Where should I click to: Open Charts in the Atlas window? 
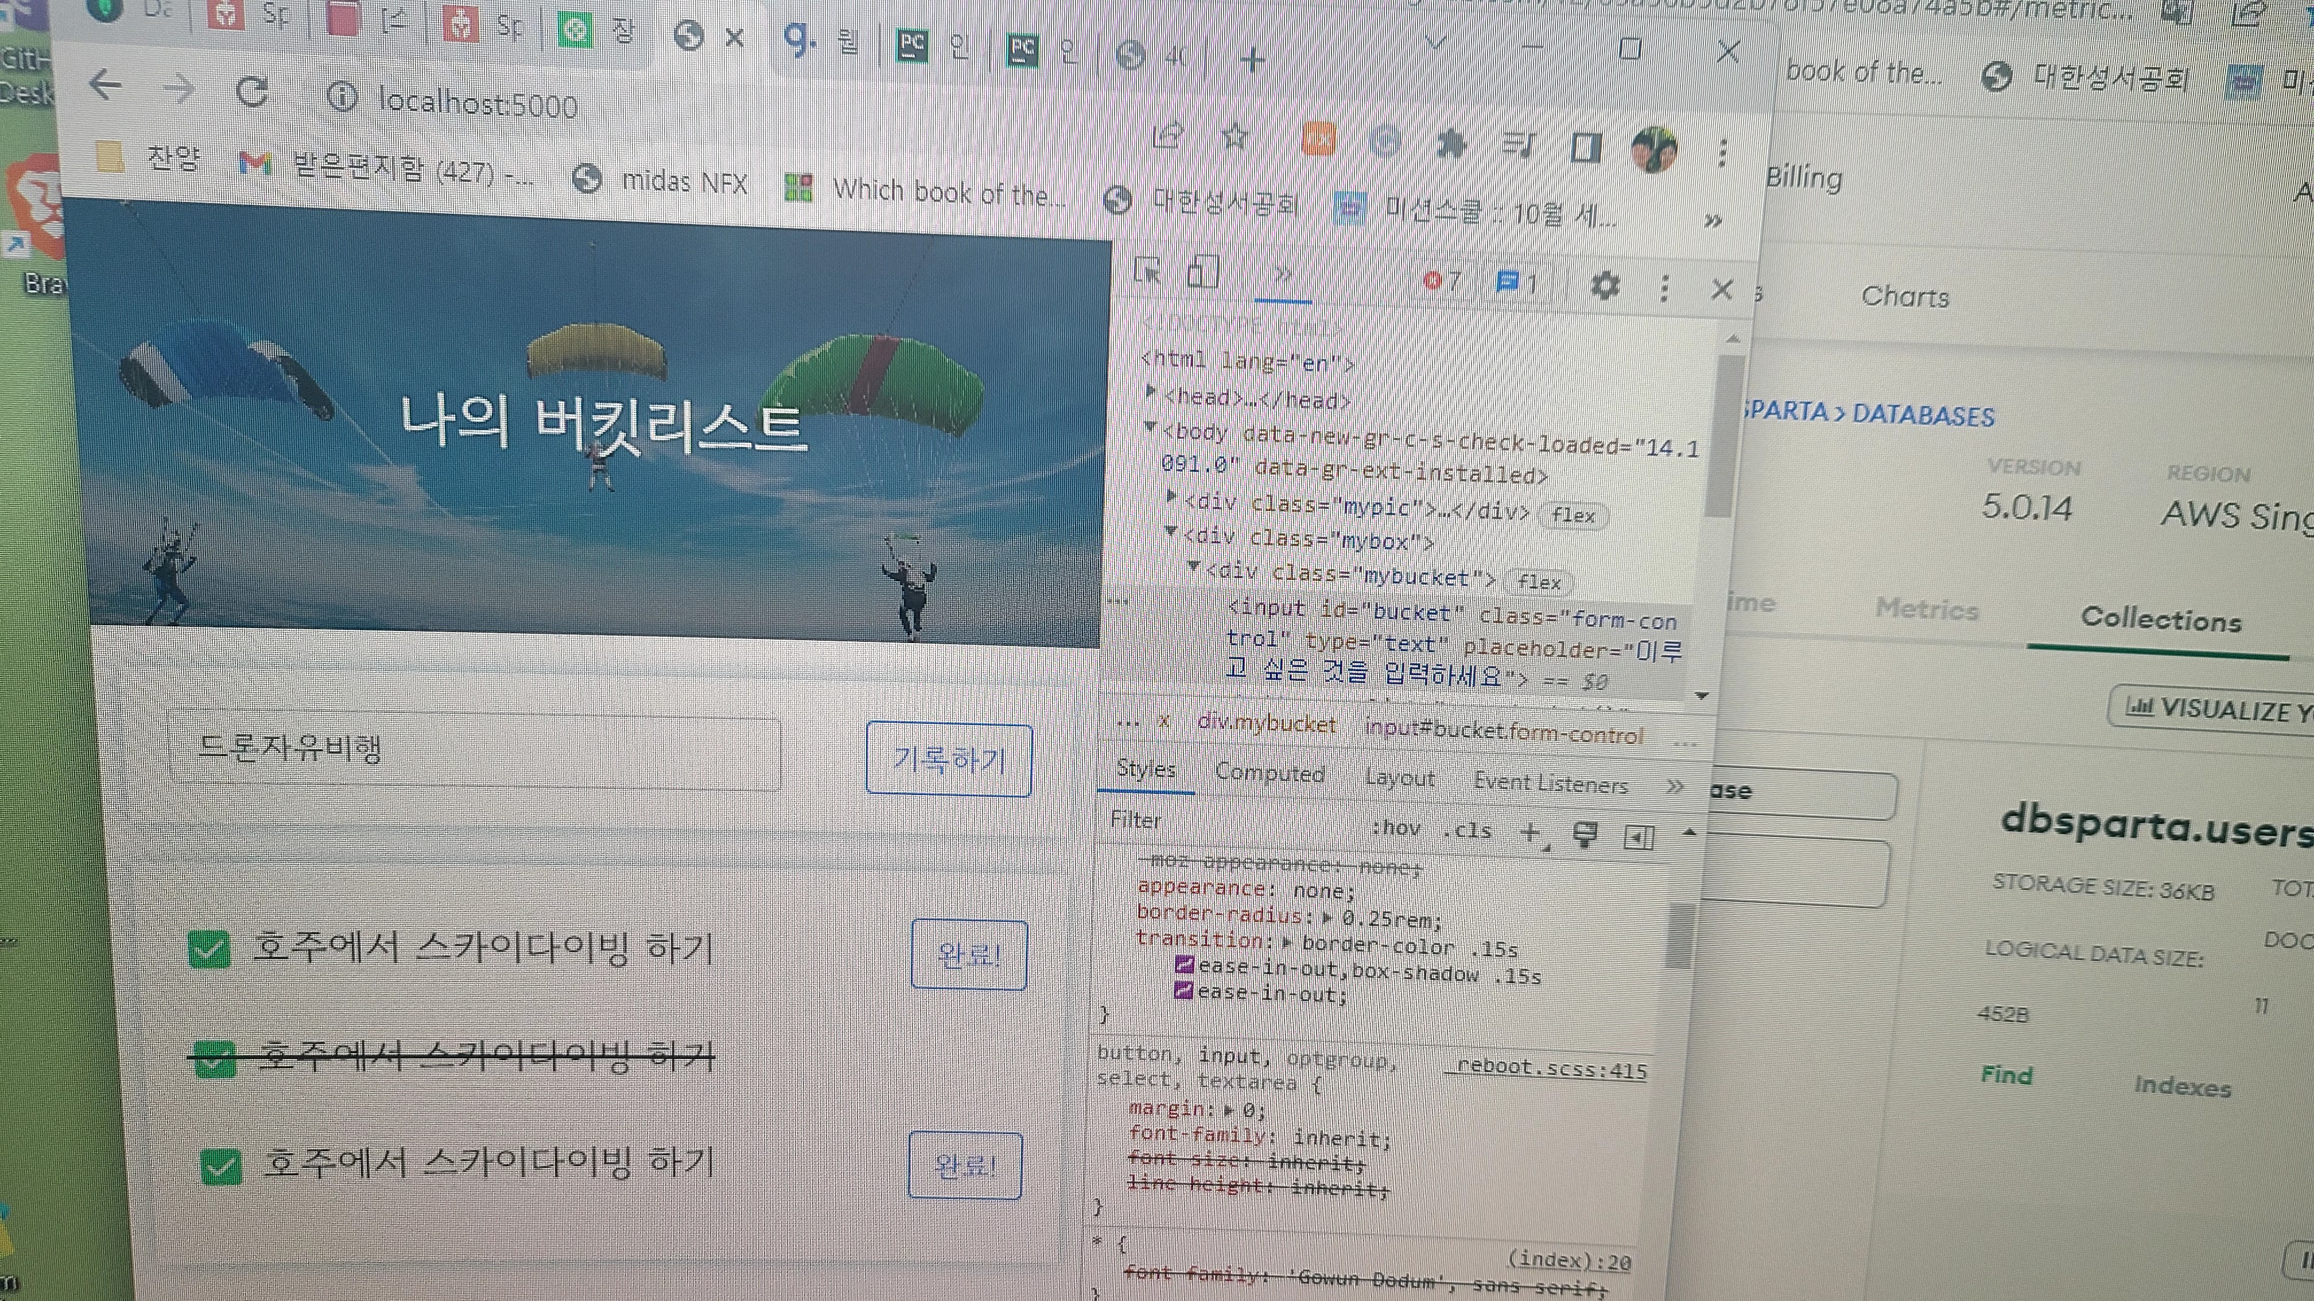(x=1904, y=297)
